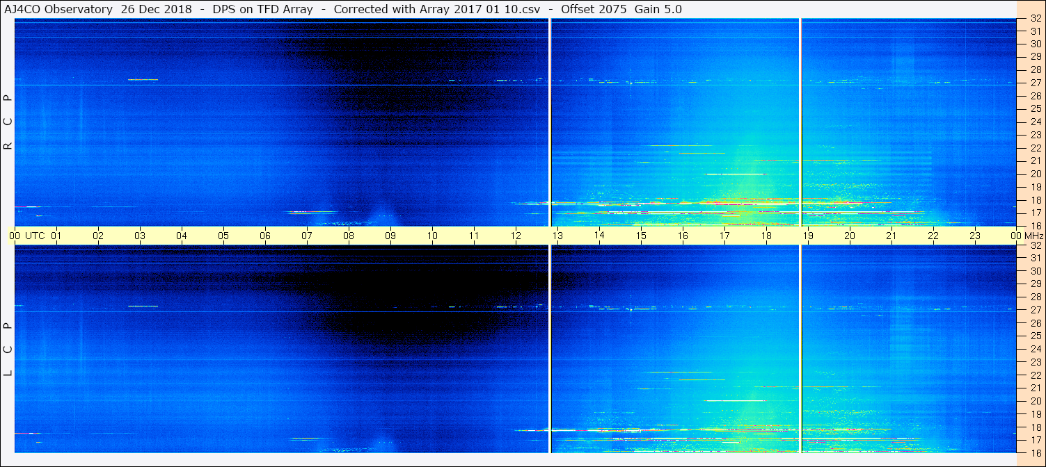Click the 21 MHz tick on LCP scale
The height and width of the screenshot is (467, 1046).
click(1036, 388)
